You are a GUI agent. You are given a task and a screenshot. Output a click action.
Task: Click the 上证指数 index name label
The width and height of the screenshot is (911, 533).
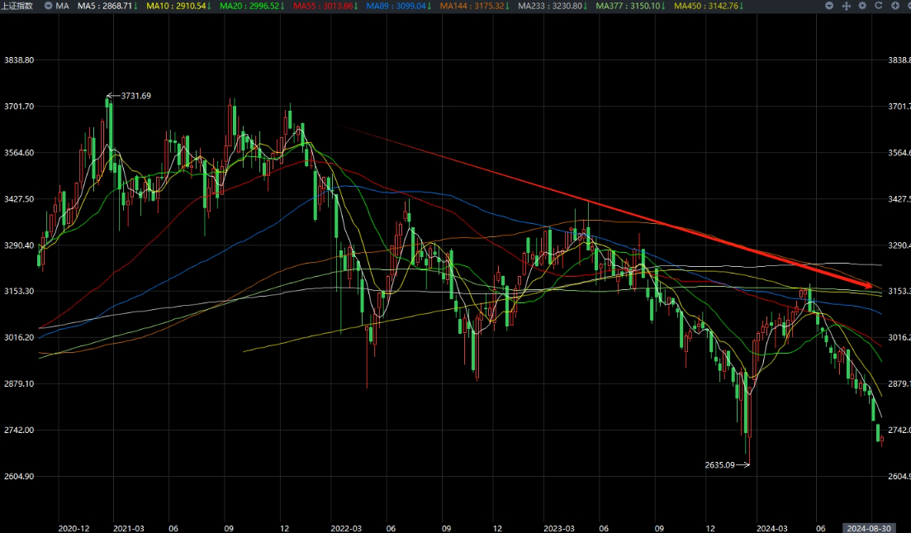point(18,6)
